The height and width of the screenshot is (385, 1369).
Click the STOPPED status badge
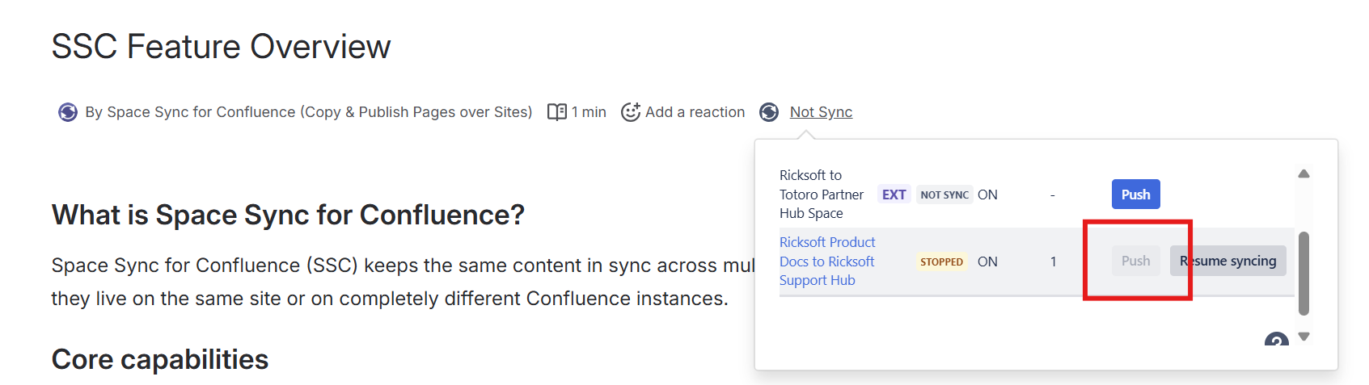pyautogui.click(x=941, y=262)
